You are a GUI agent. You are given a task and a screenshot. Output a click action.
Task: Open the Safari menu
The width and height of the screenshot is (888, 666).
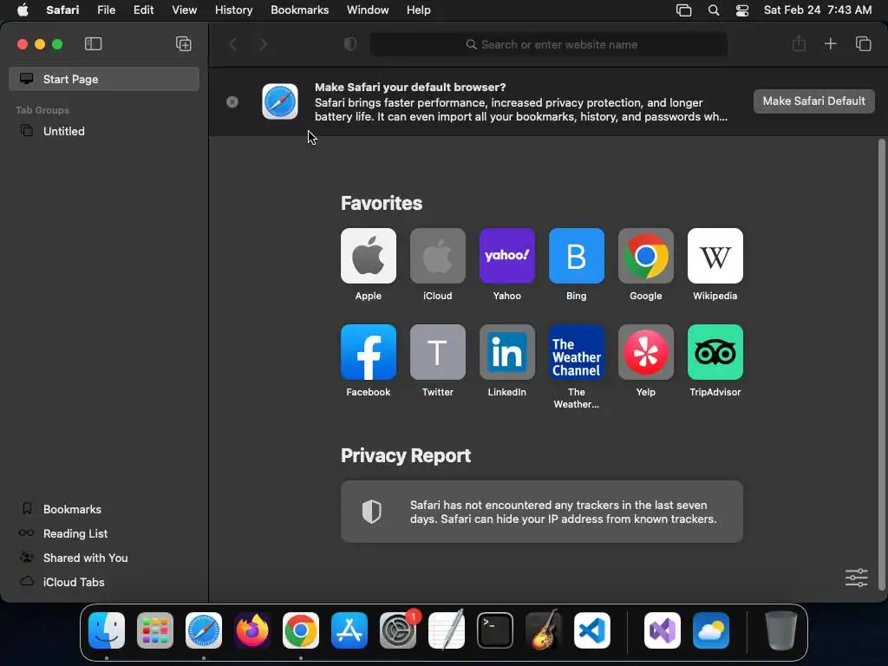click(62, 10)
